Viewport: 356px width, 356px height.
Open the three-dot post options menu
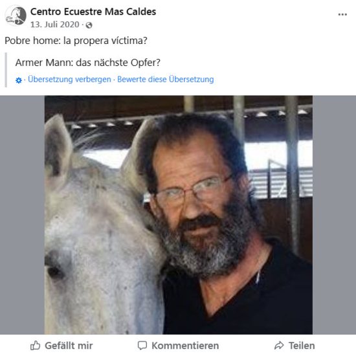[x=342, y=14]
